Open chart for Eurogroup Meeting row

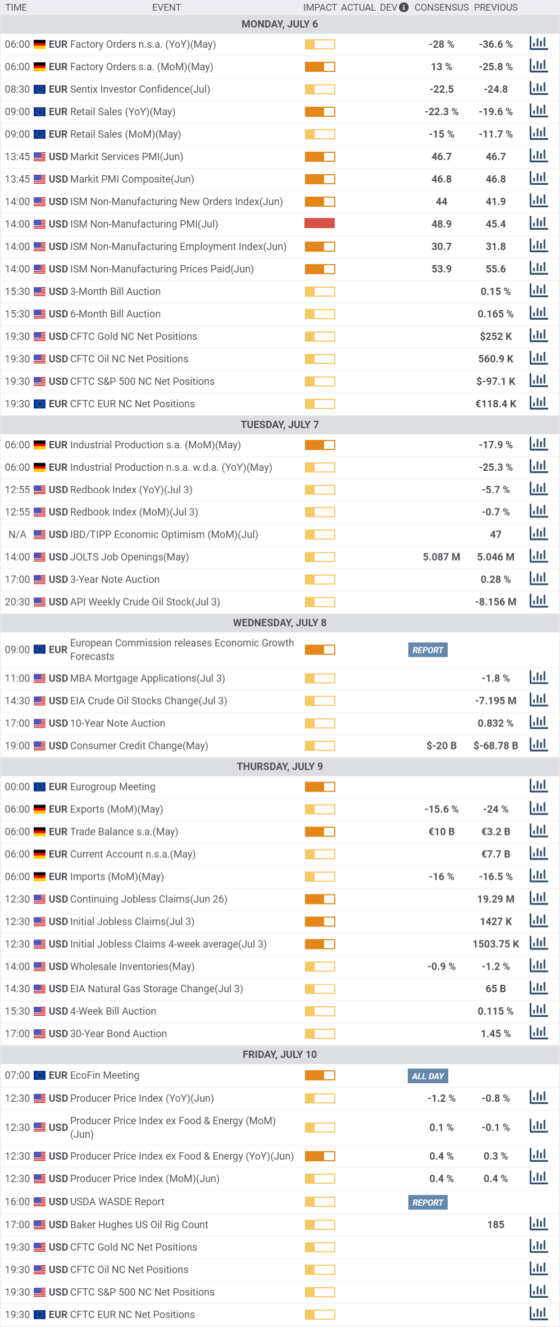tap(538, 786)
